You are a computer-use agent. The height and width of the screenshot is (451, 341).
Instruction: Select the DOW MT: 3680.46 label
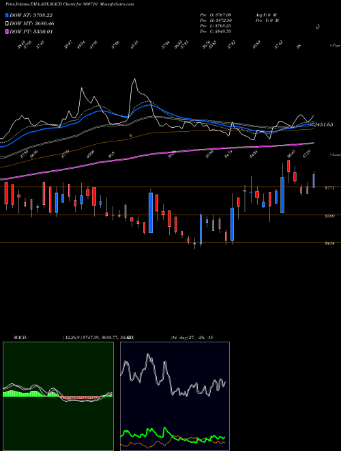coord(32,23)
